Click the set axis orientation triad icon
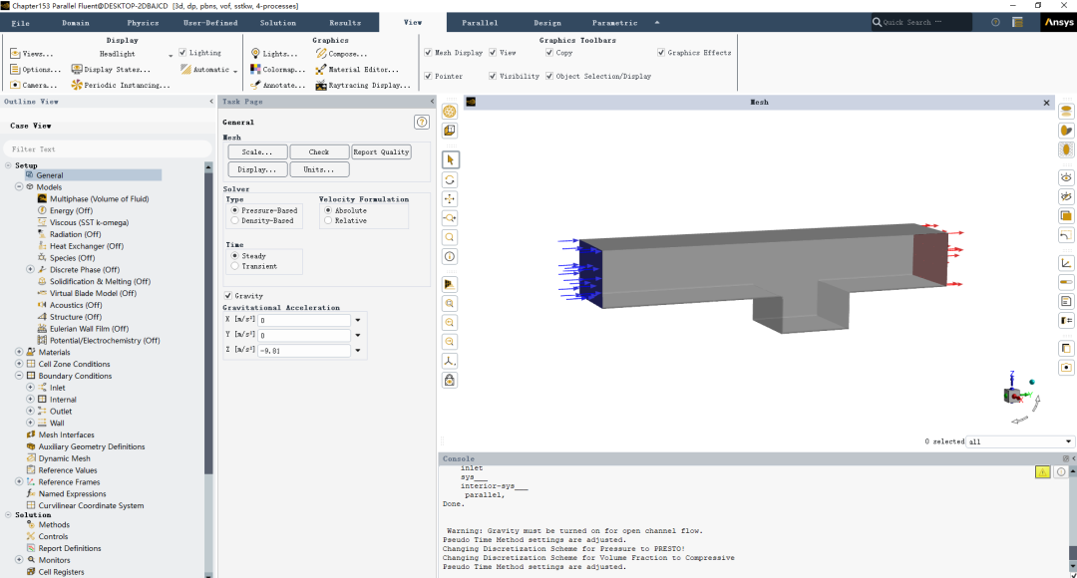The width and height of the screenshot is (1077, 578). 450,361
